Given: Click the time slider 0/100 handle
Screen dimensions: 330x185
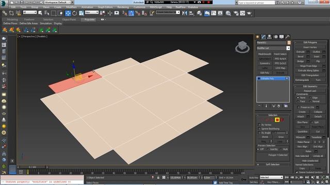Looking at the screenshot, I should click(x=32, y=167).
